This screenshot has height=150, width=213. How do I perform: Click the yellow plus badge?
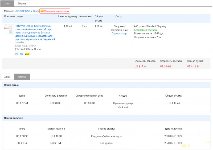pyautogui.click(x=27, y=54)
